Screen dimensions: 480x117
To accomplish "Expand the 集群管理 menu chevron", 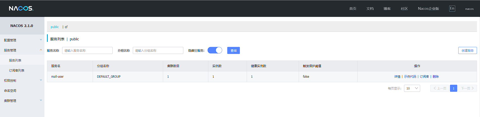I will pos(41,100).
